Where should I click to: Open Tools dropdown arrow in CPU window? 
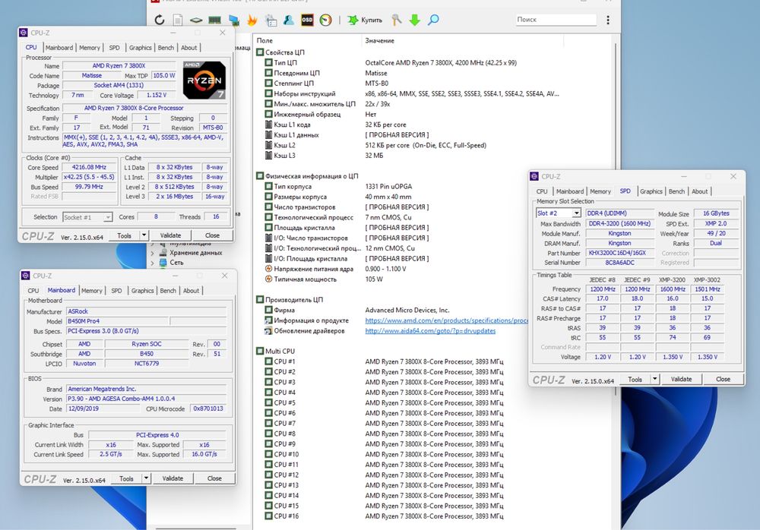click(x=144, y=235)
